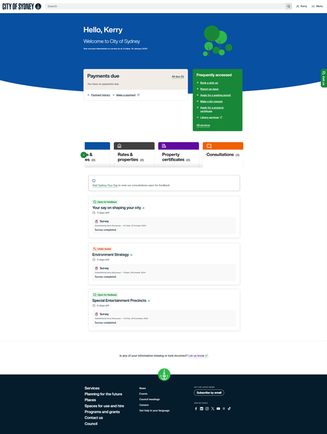Click the Ask us side tab
The image size is (327, 434).
pyautogui.click(x=324, y=78)
